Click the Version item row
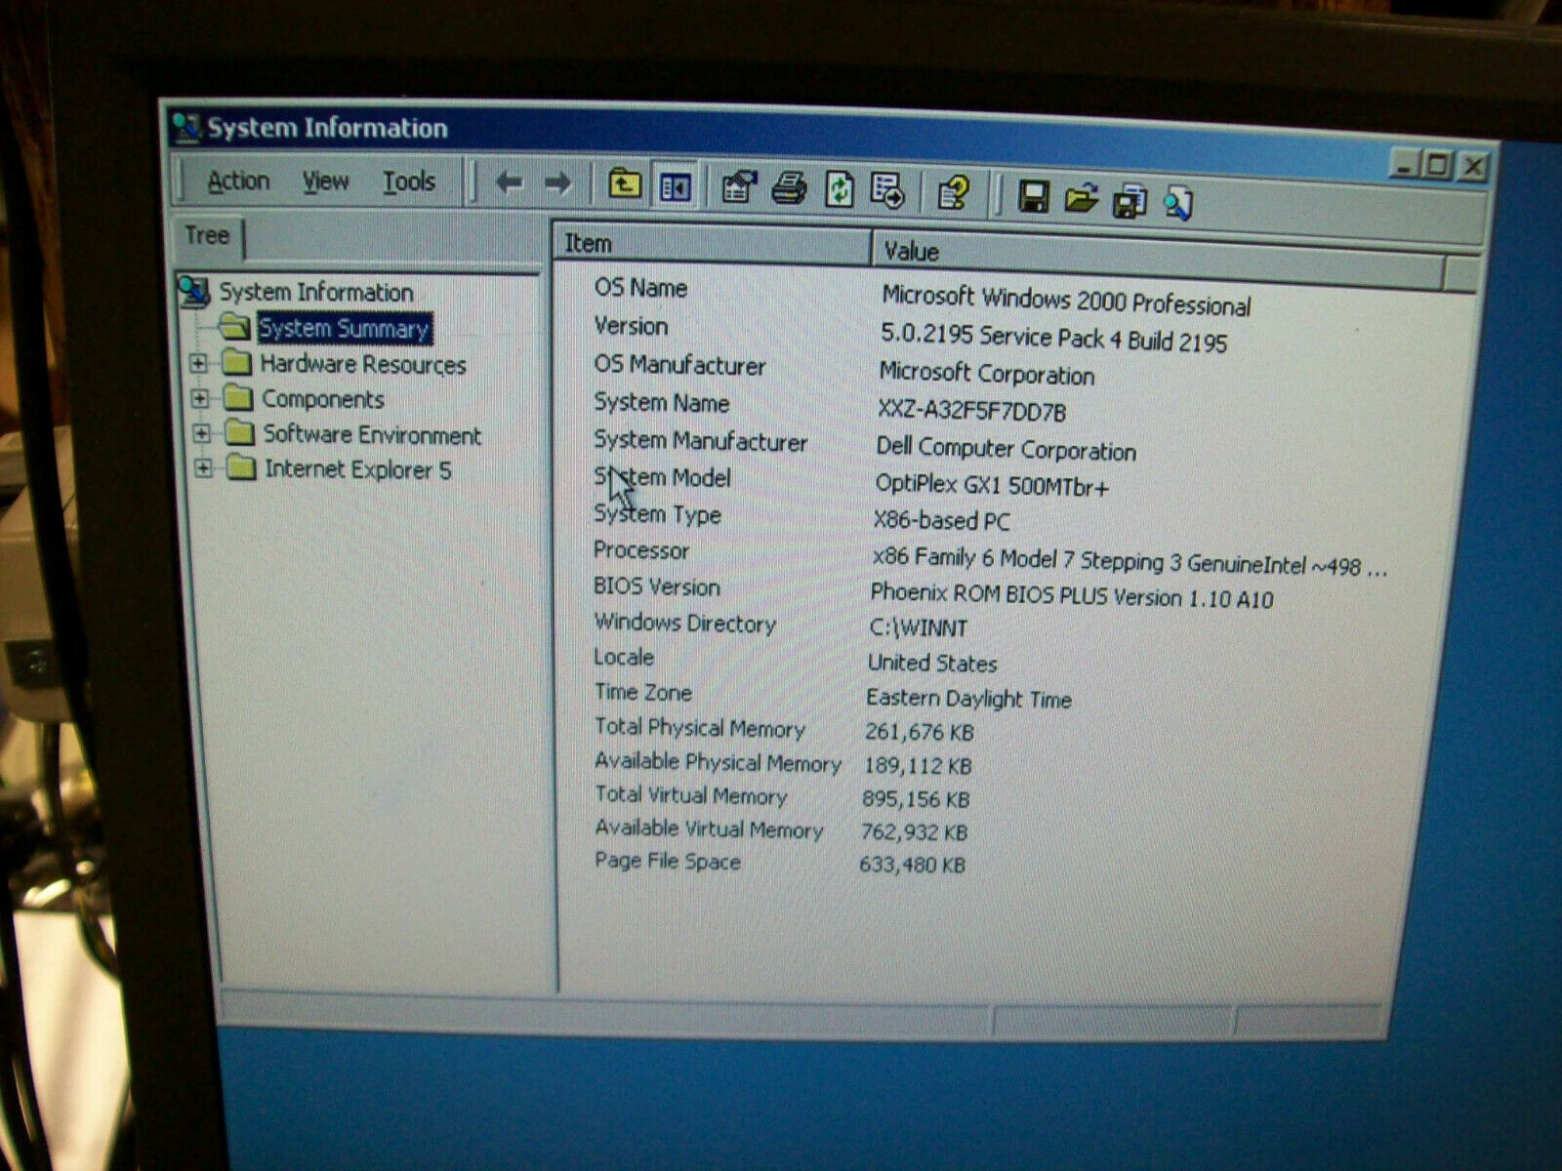Screen dimensions: 1562x1171 pyautogui.click(x=631, y=326)
